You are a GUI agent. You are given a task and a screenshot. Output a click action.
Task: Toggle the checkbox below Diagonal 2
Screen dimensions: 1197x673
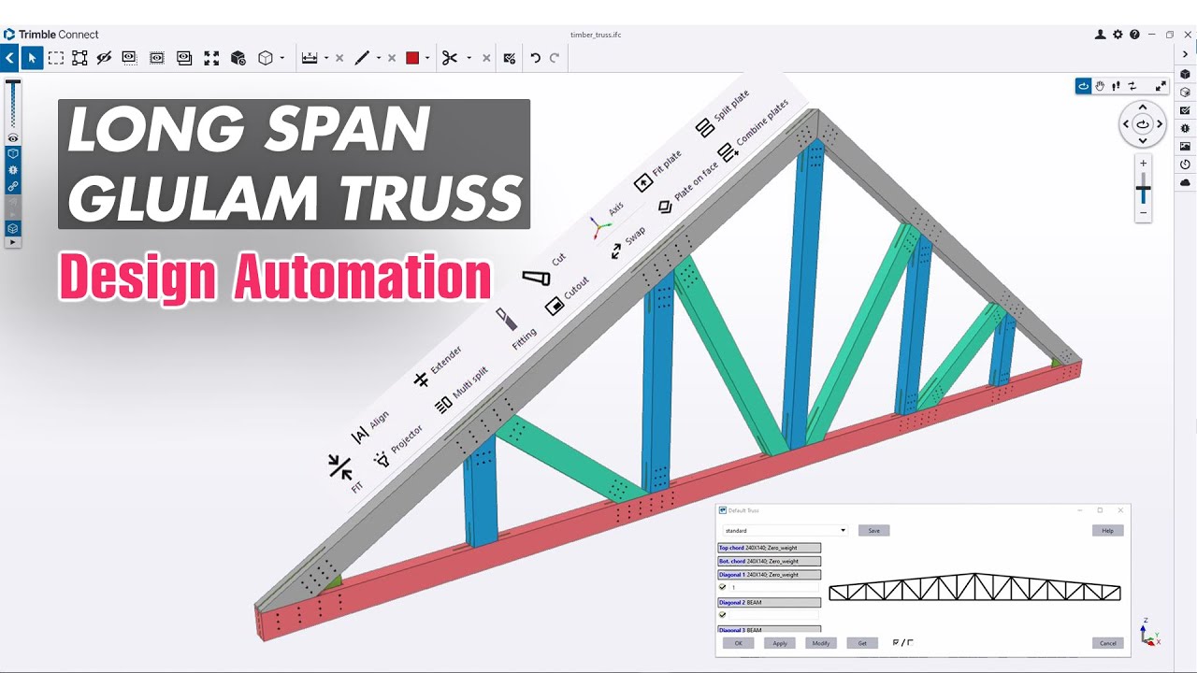723,615
